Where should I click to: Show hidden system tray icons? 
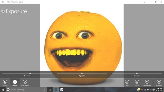tap(142, 90)
